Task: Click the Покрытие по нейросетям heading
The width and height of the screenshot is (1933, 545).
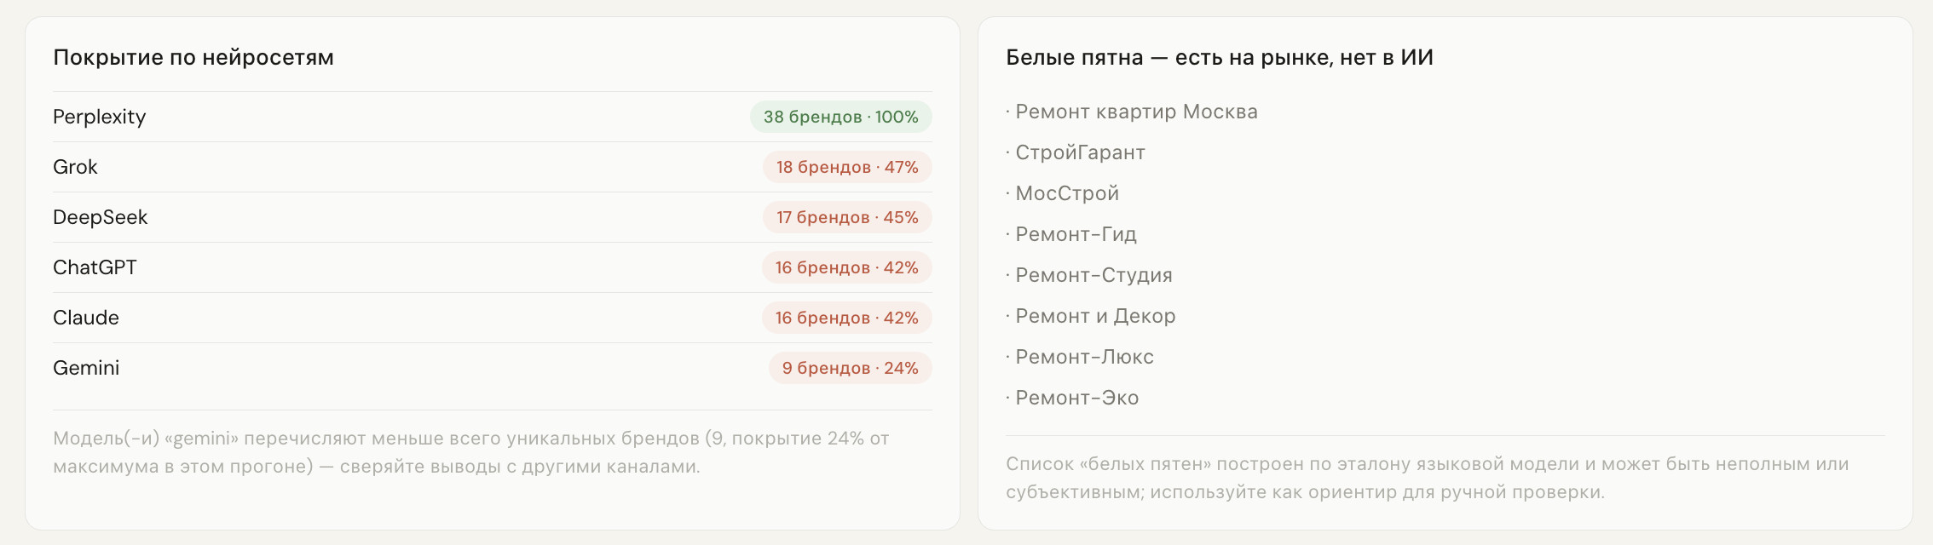Action: tap(193, 57)
